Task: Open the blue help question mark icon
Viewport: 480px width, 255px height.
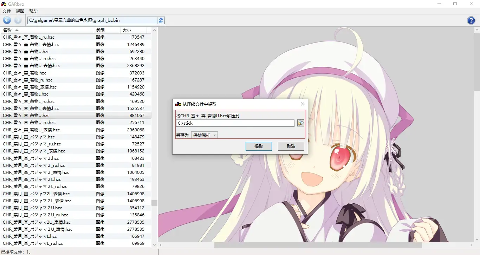Action: pyautogui.click(x=471, y=20)
